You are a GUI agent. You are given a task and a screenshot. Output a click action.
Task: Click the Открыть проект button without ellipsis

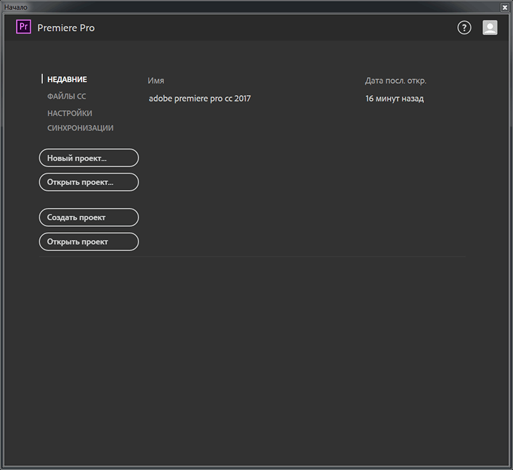pyautogui.click(x=89, y=242)
